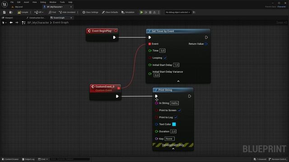This screenshot has height=162, width=289.
Task: Open Revision Control menu
Action: pyautogui.click(x=277, y=159)
